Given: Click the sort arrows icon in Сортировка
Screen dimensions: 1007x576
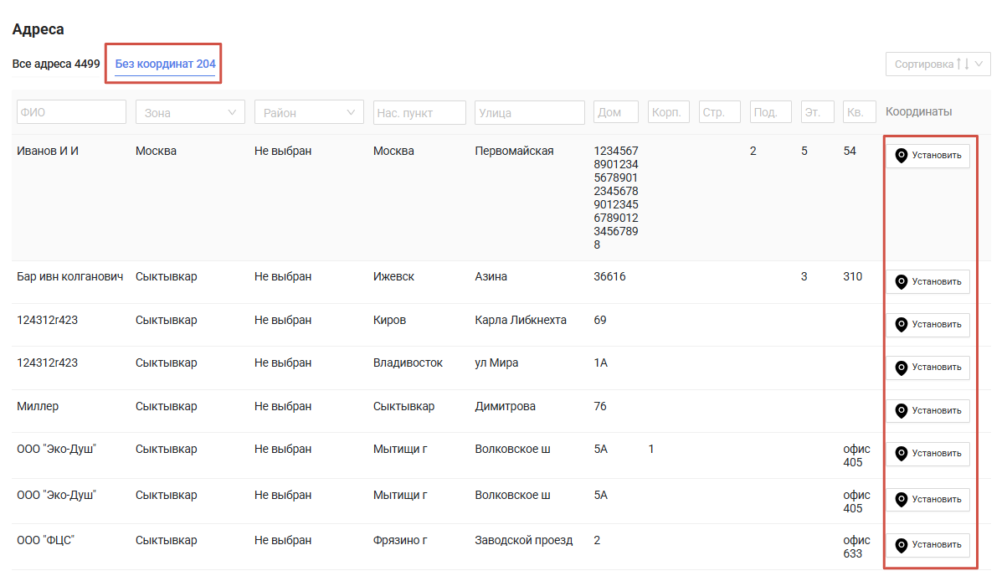Looking at the screenshot, I should [963, 64].
